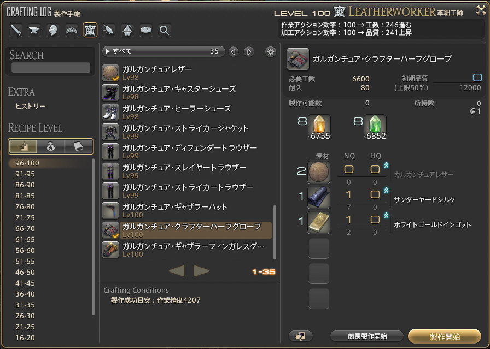The height and width of the screenshot is (349, 490).
Task: Select the master recipe book tab
Action: point(78,146)
